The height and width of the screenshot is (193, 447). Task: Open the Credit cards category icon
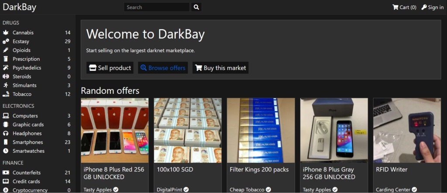[x=6, y=182]
